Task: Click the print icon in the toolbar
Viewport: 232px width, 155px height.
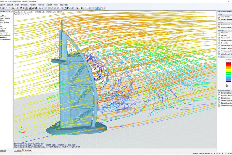Action: pyautogui.click(x=3, y=8)
